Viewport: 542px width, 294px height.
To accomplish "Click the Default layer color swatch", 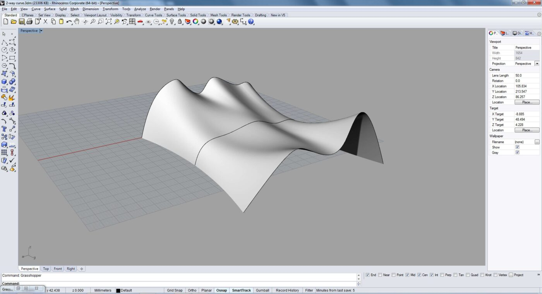I will click(118, 291).
